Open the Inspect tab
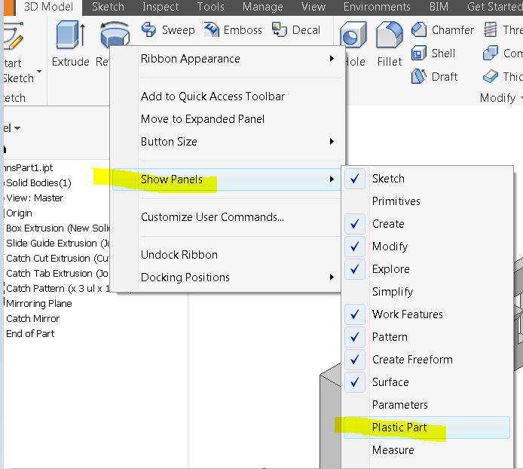523x469 pixels. pos(161,7)
